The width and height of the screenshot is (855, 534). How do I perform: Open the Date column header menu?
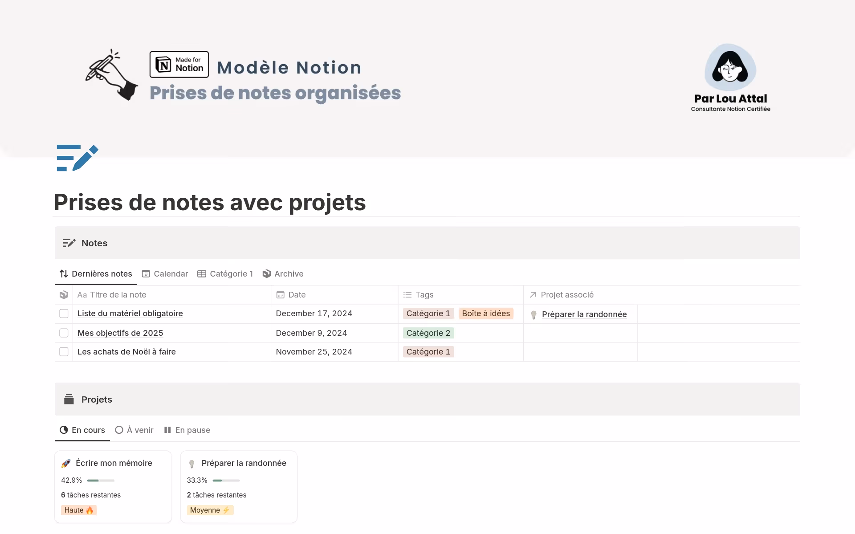click(x=297, y=295)
